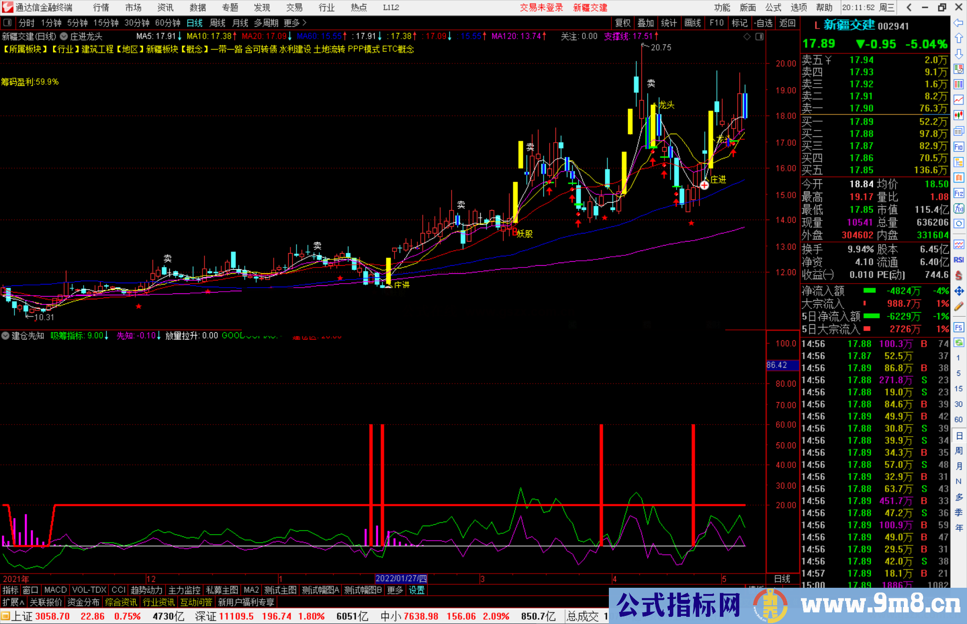Click the f(x) formula icon in sidebar

(x=958, y=208)
